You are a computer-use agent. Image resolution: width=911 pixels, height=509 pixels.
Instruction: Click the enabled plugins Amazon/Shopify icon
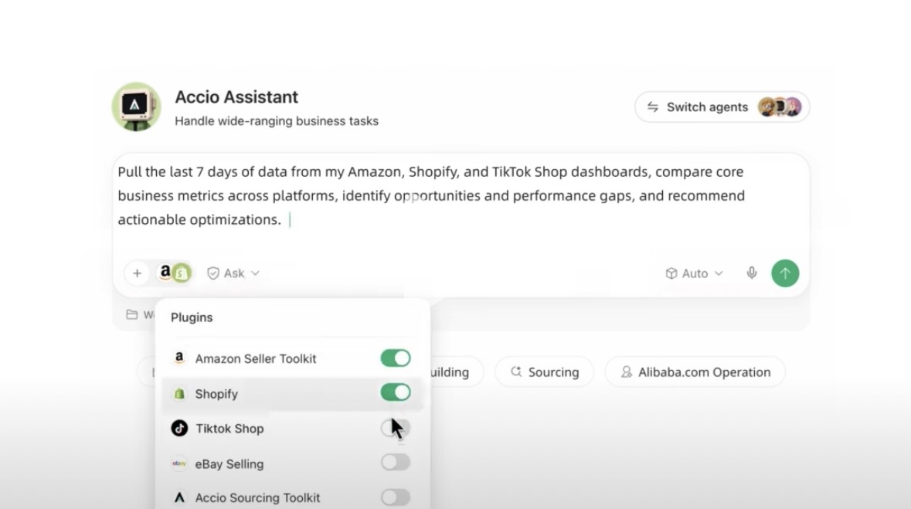pyautogui.click(x=174, y=273)
